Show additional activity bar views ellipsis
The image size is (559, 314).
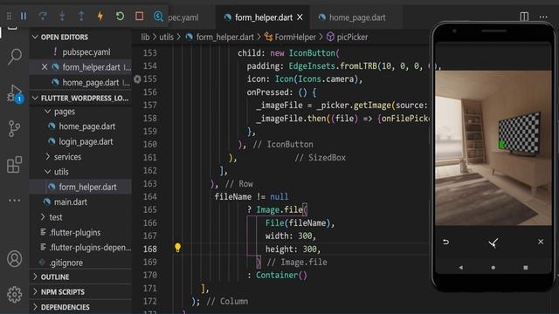[x=15, y=200]
